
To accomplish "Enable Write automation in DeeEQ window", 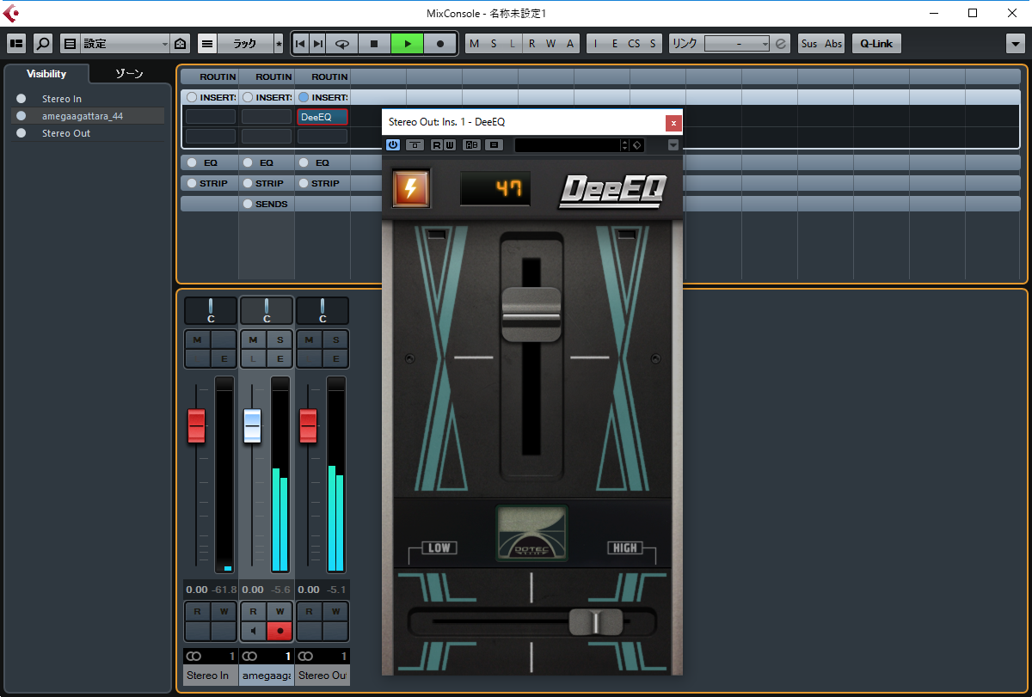I will click(450, 144).
